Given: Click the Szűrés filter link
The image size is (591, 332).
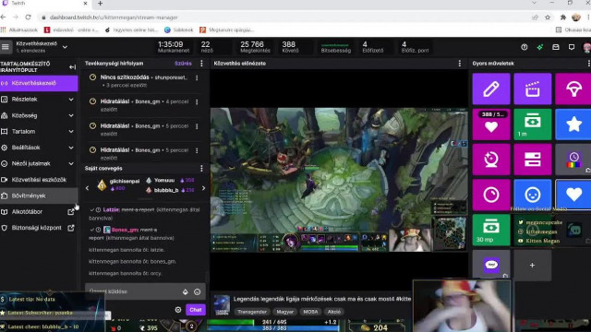Looking at the screenshot, I should pyautogui.click(x=183, y=64).
